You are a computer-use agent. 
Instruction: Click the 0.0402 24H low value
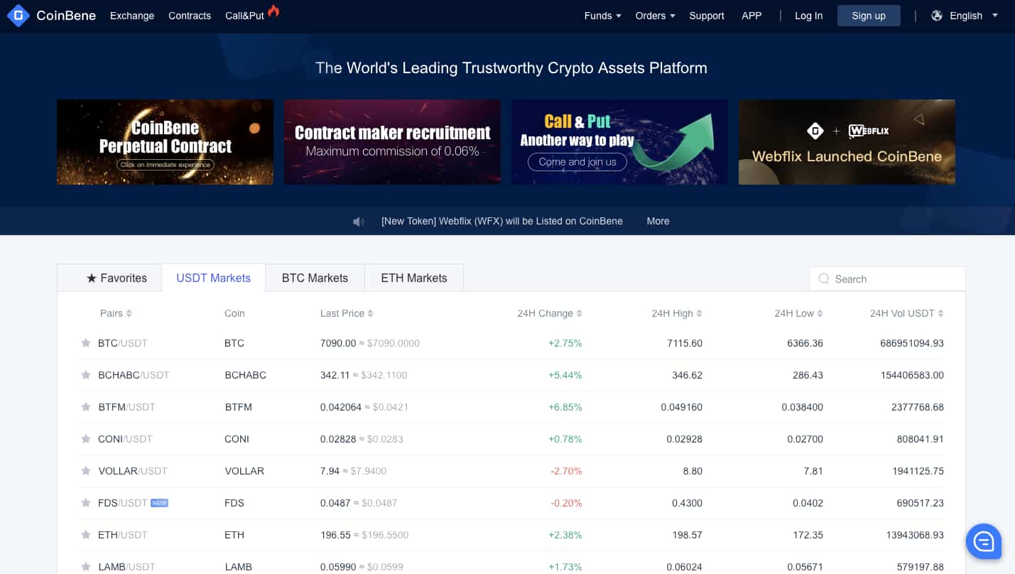(x=808, y=503)
